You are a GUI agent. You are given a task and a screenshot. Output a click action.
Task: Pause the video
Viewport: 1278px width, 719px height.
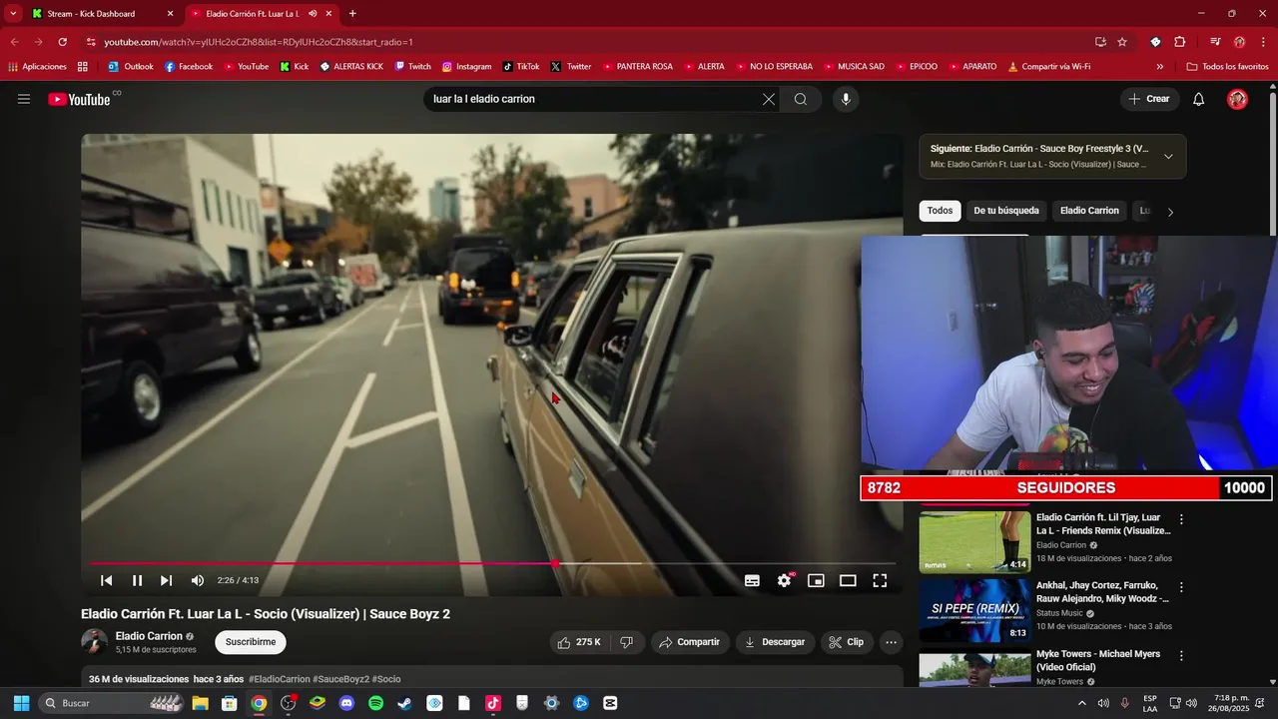(x=138, y=580)
